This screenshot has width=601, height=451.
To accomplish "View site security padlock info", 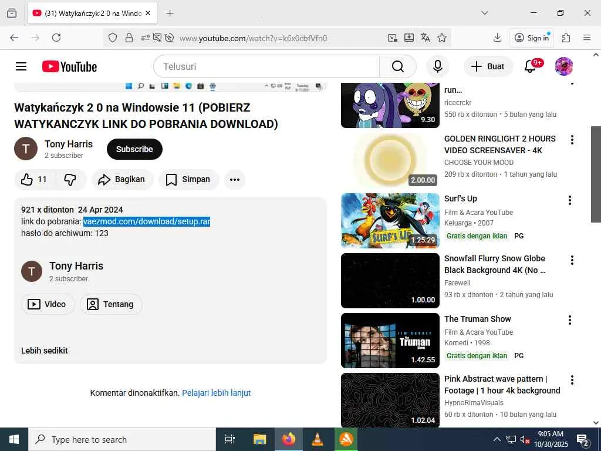I will [x=129, y=38].
